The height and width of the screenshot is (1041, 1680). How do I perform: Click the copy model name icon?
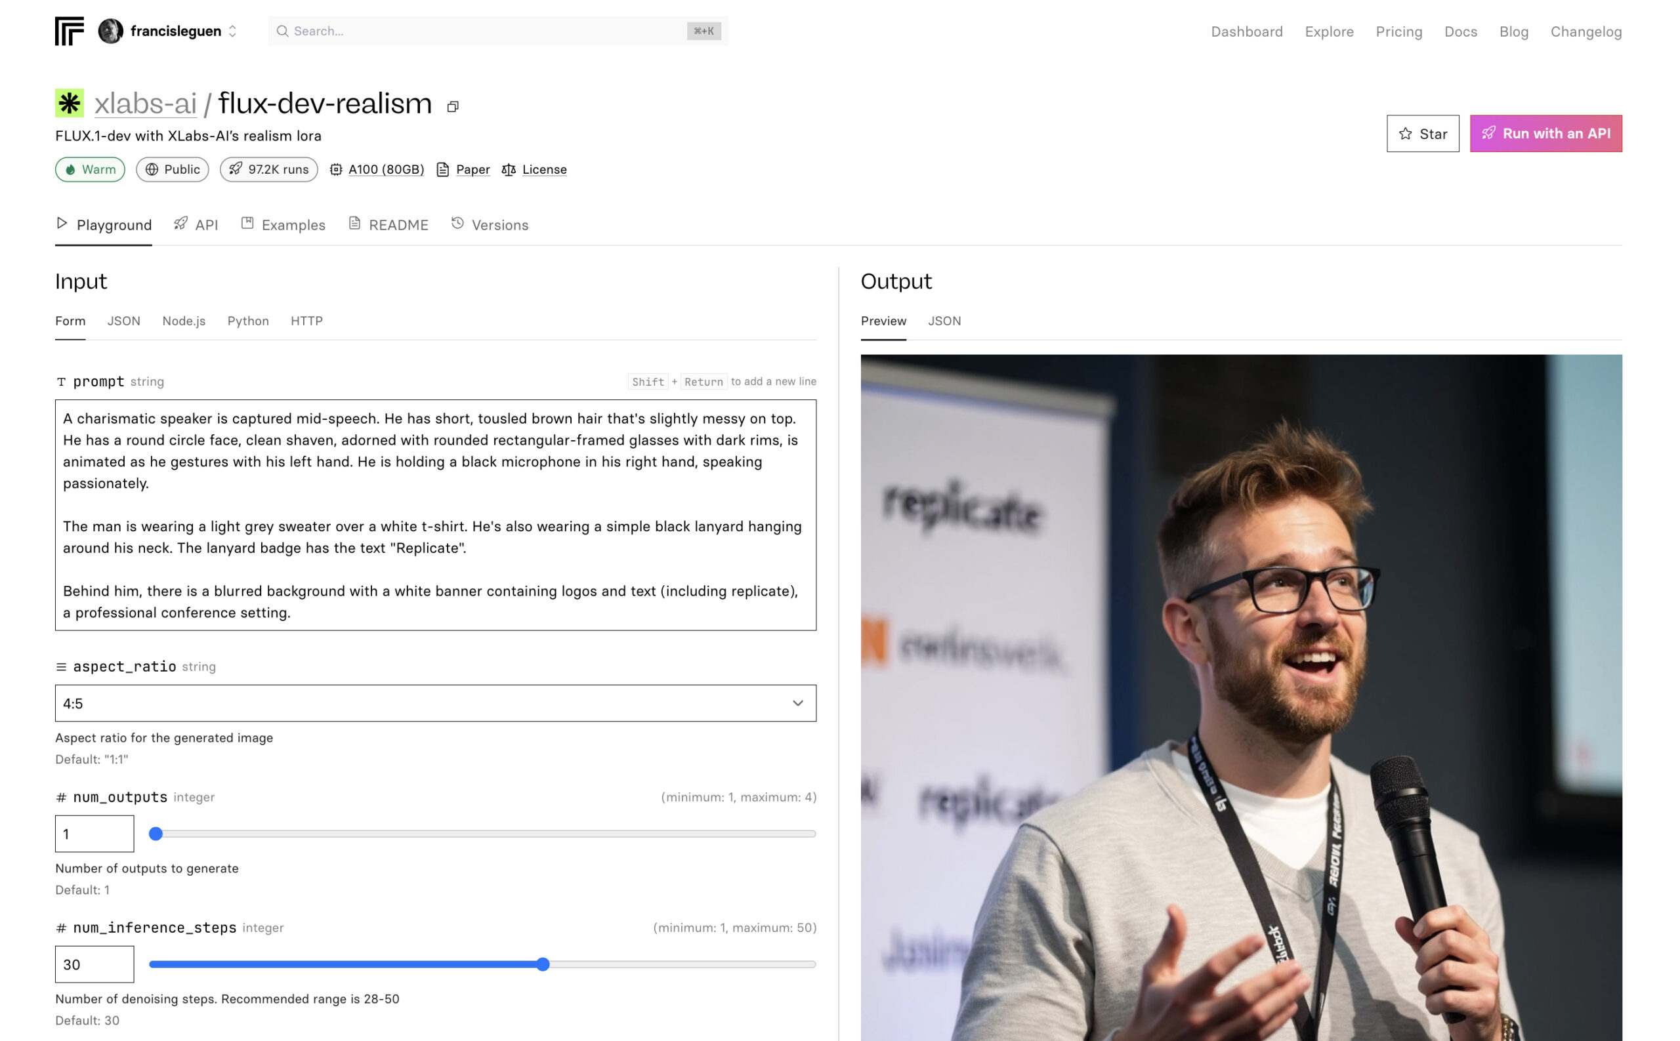click(453, 106)
